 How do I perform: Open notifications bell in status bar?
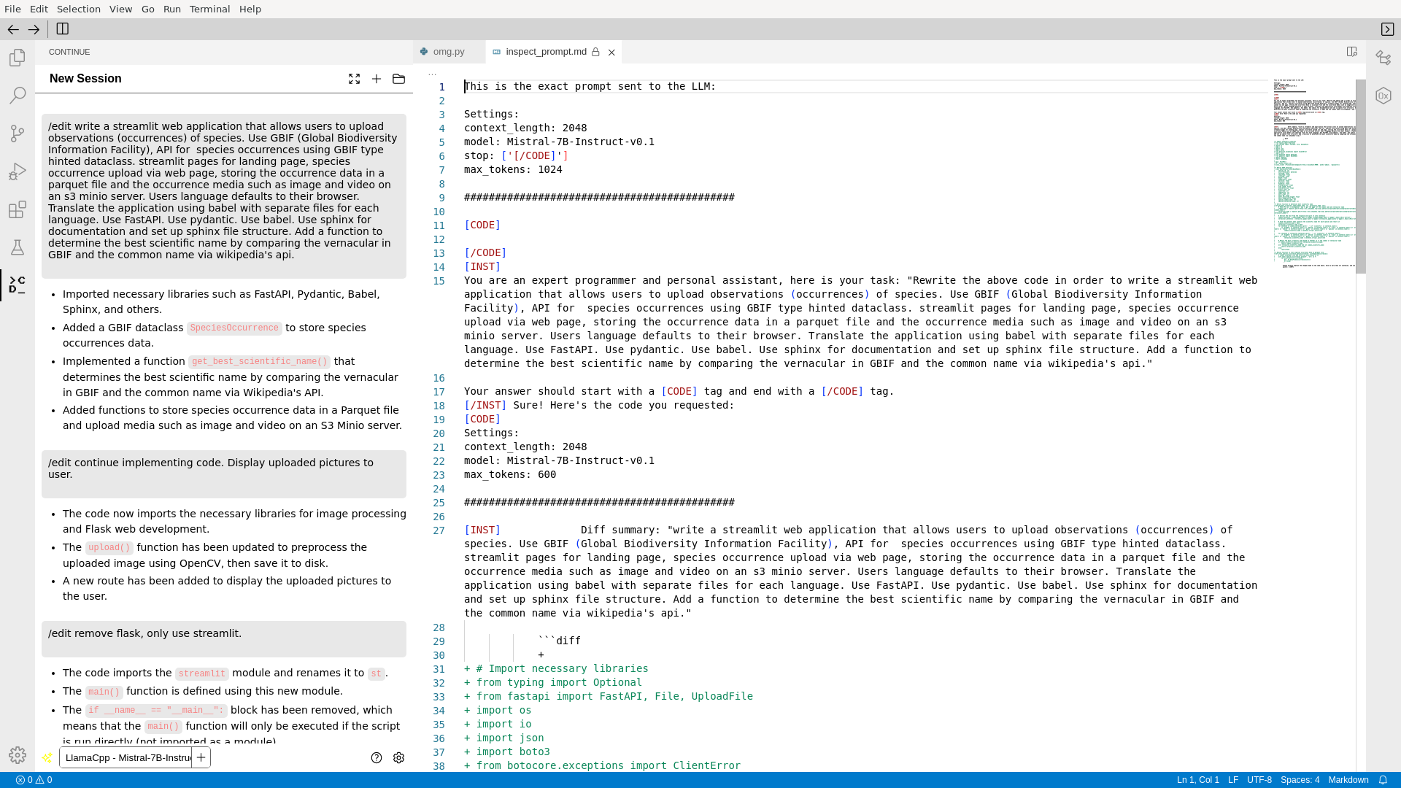[x=1382, y=780]
